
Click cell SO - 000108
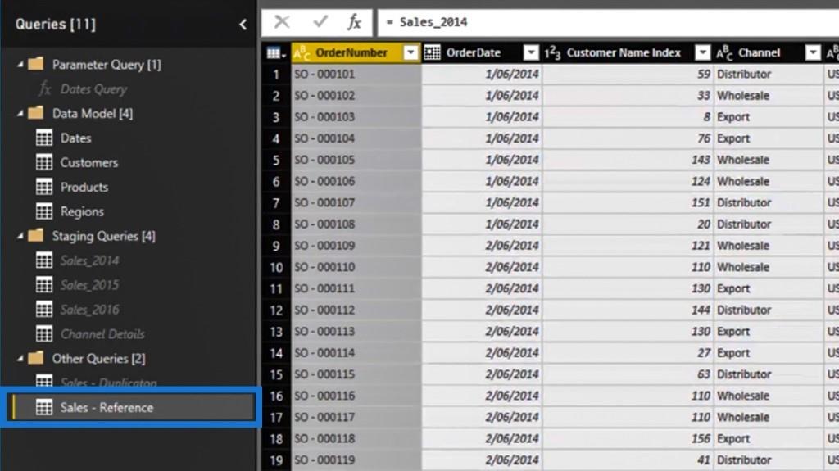356,224
